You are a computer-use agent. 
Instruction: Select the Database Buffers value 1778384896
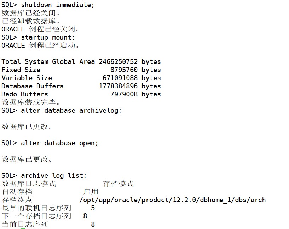click(x=118, y=86)
